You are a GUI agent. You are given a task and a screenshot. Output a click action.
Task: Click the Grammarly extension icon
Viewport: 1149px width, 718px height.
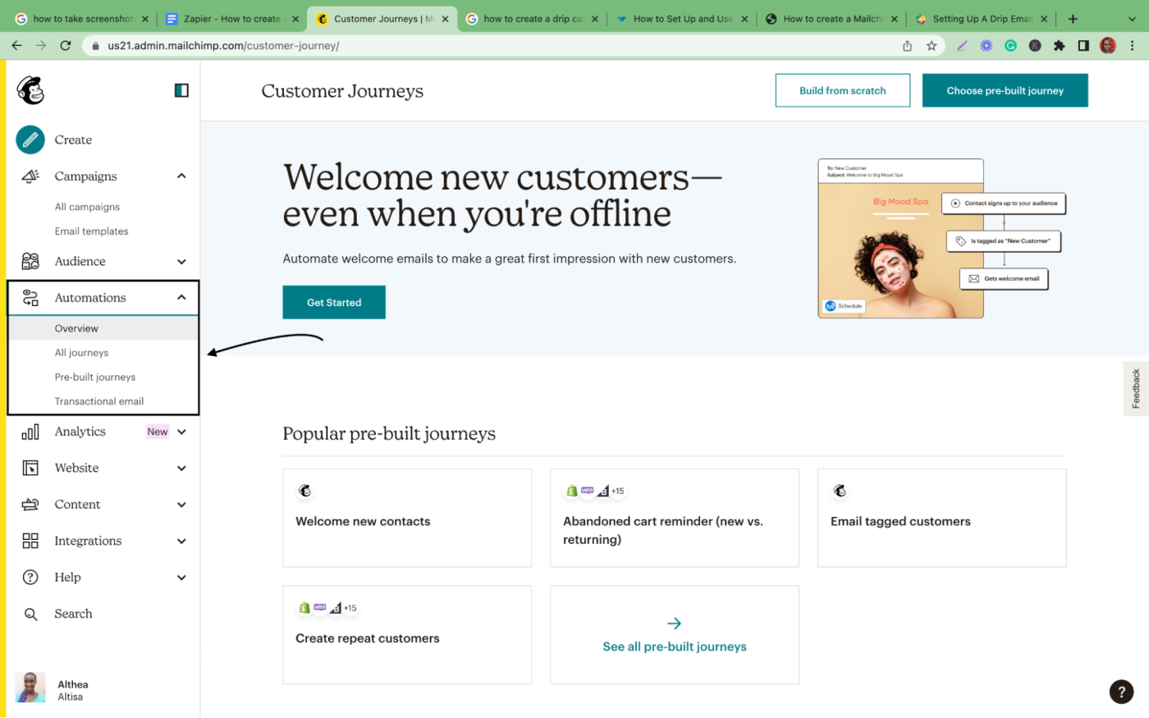(x=1010, y=46)
